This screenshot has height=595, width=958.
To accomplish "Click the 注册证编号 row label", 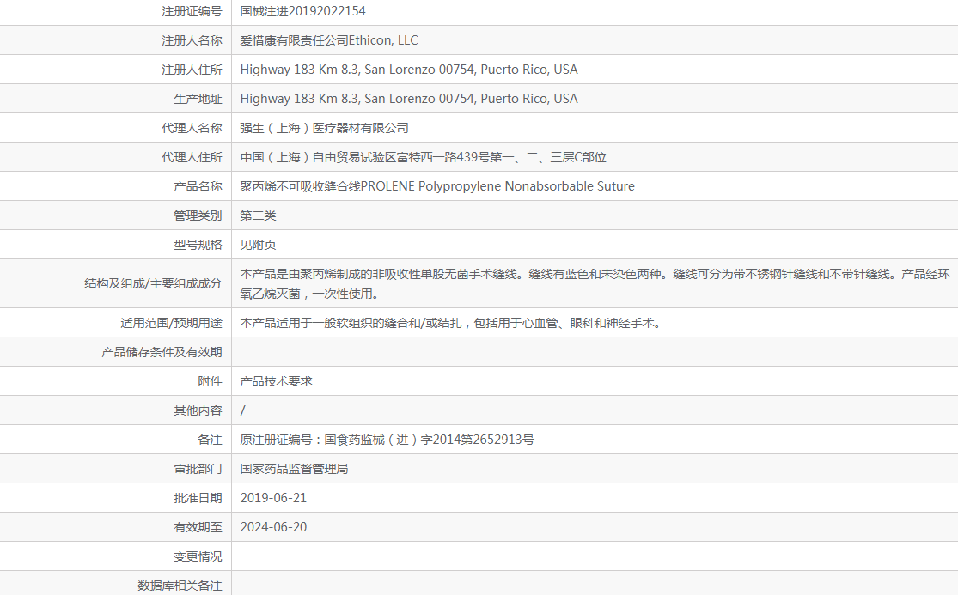I will point(192,11).
